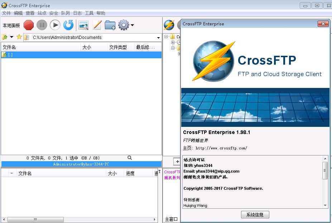Sort local files by 文件类型 column header

click(x=121, y=47)
